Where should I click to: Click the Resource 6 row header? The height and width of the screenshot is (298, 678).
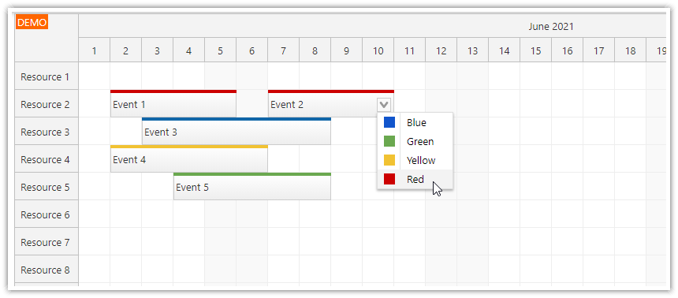tap(47, 214)
